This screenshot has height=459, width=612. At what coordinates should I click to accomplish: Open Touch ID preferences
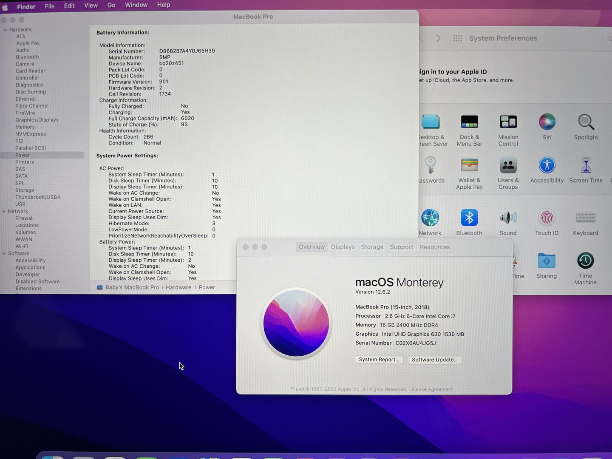click(x=547, y=222)
